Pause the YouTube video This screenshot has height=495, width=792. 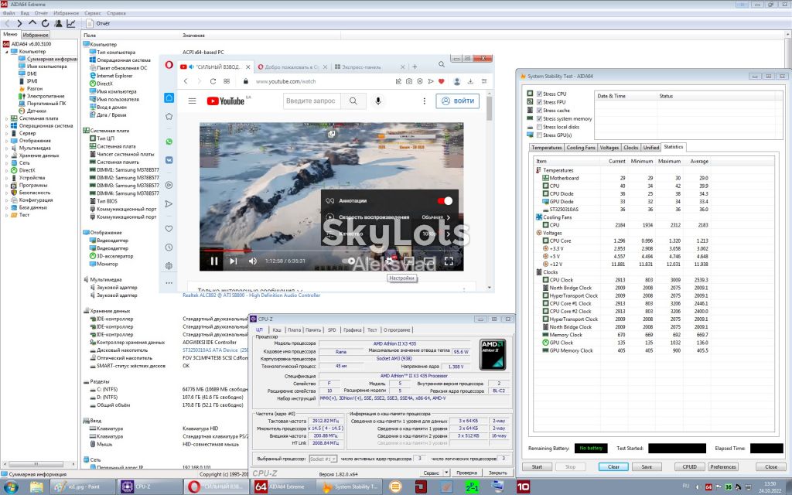(x=214, y=261)
